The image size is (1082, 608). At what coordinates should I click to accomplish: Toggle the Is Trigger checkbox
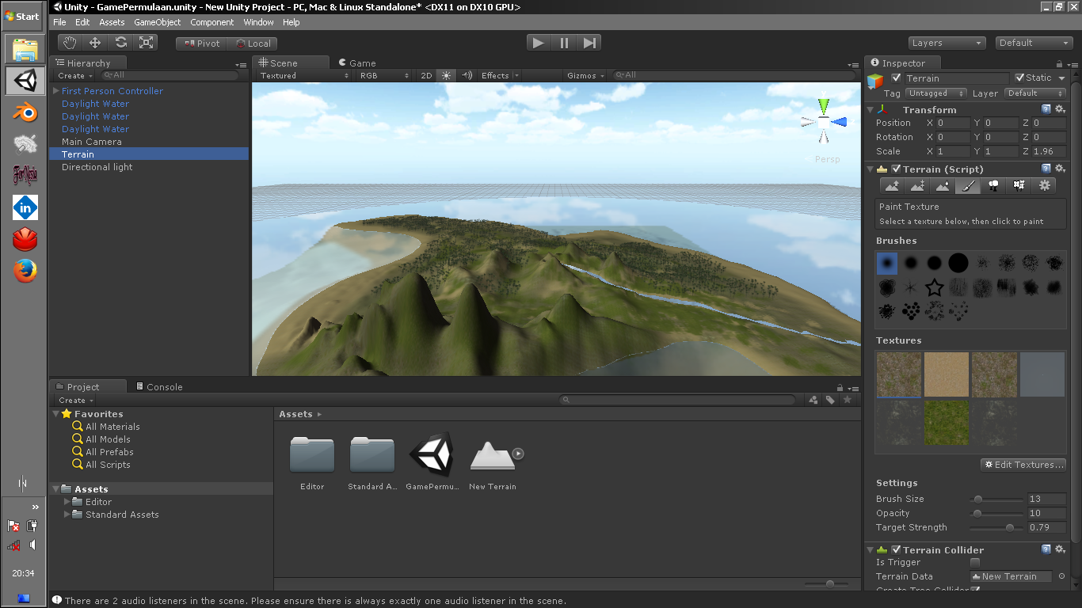pyautogui.click(x=975, y=562)
